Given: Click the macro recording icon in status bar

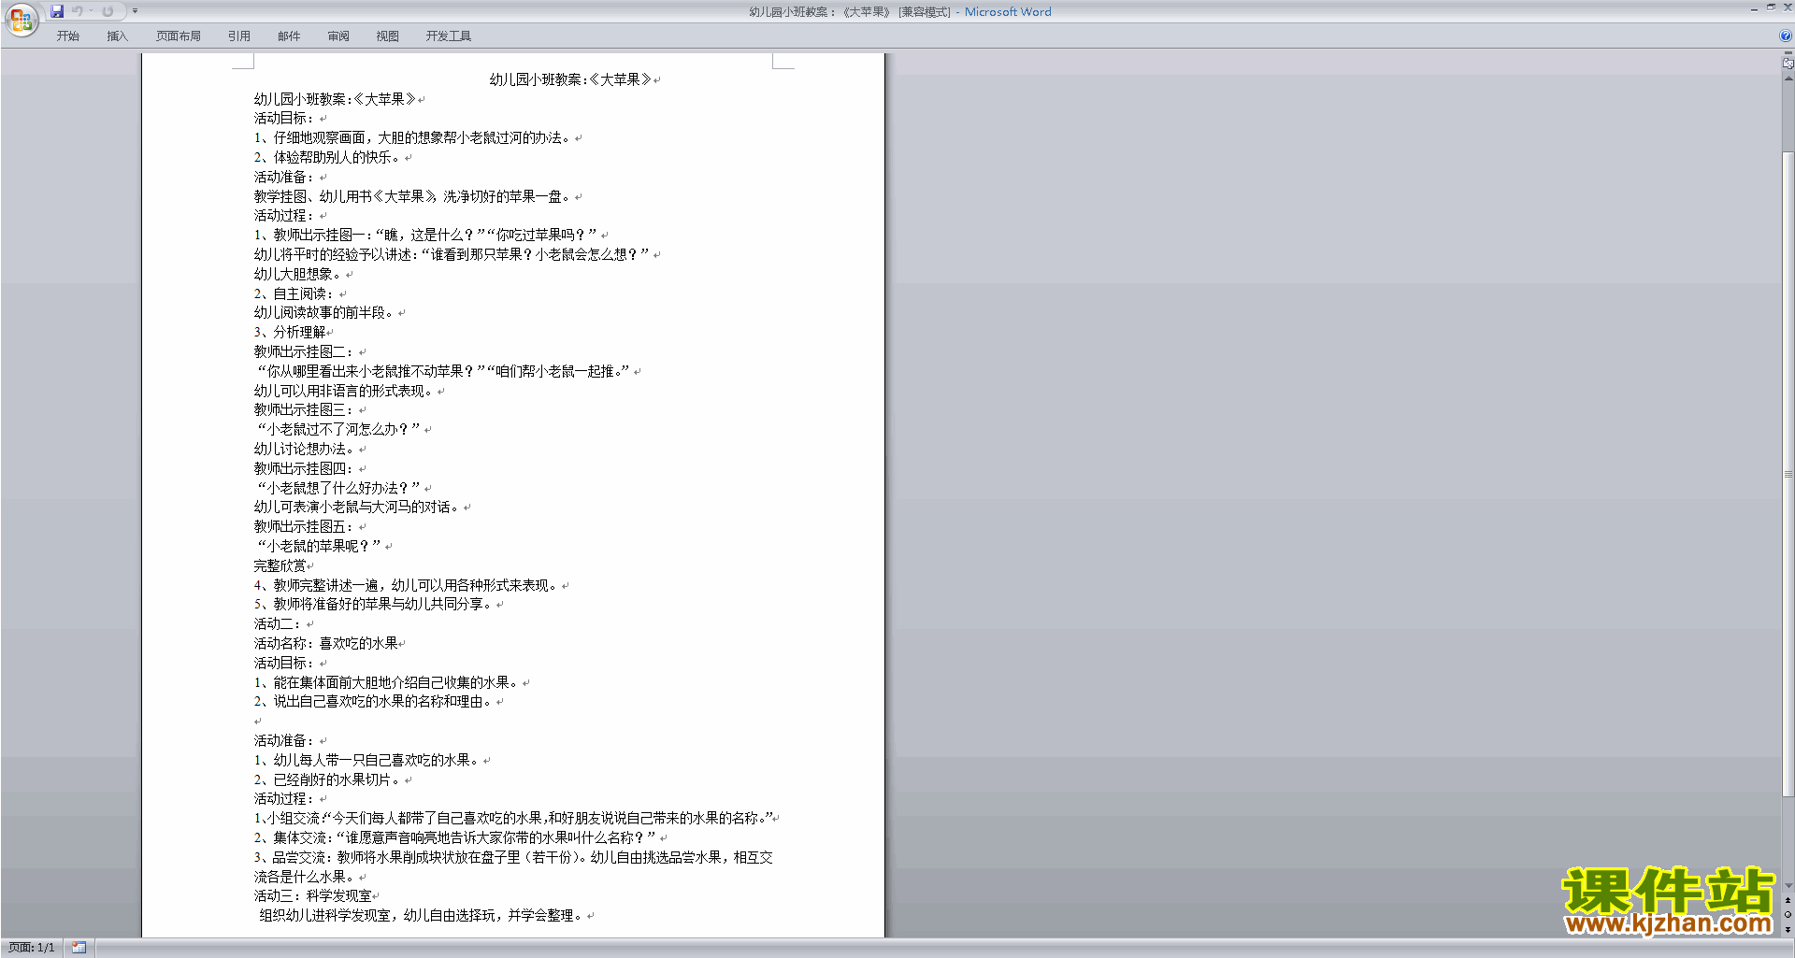Looking at the screenshot, I should (79, 948).
